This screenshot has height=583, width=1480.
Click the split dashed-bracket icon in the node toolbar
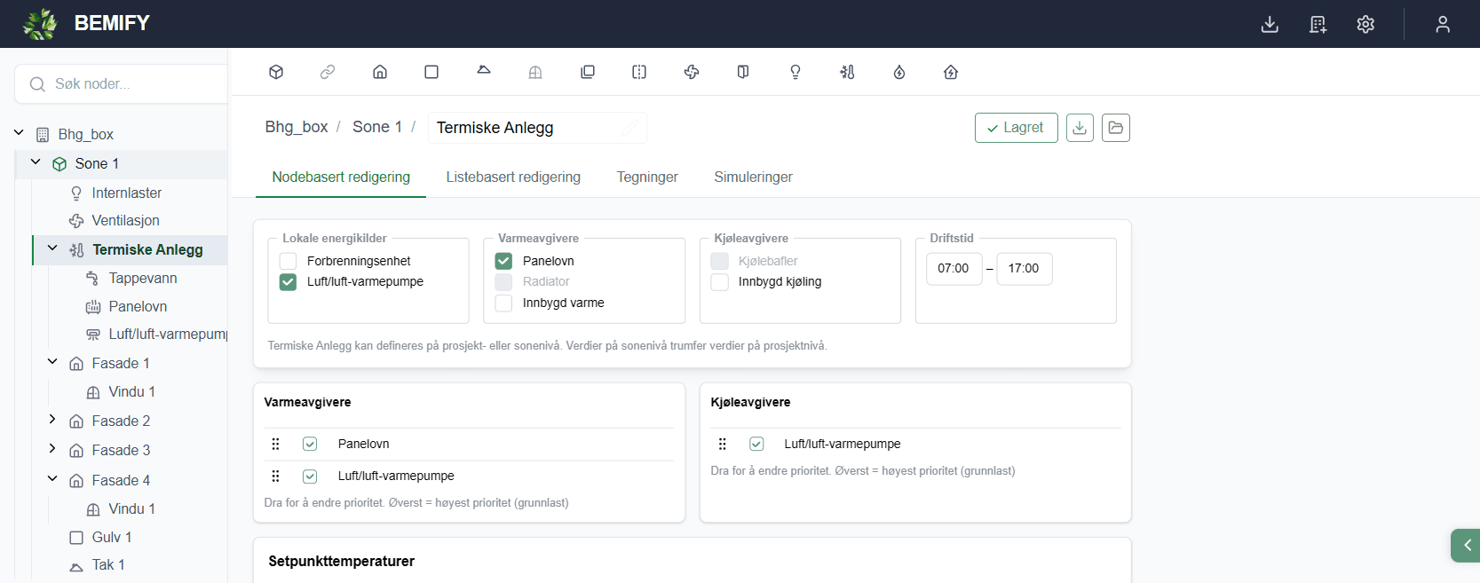(639, 72)
